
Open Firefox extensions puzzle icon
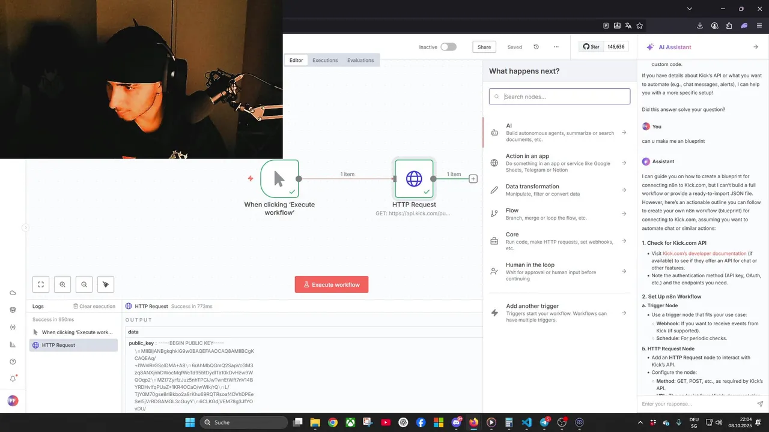click(x=729, y=26)
